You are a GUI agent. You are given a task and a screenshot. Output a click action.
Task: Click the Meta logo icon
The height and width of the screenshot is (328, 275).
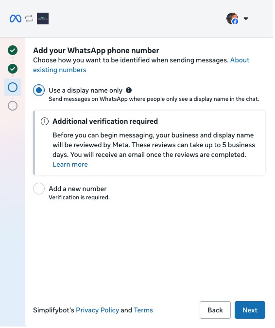[16, 19]
